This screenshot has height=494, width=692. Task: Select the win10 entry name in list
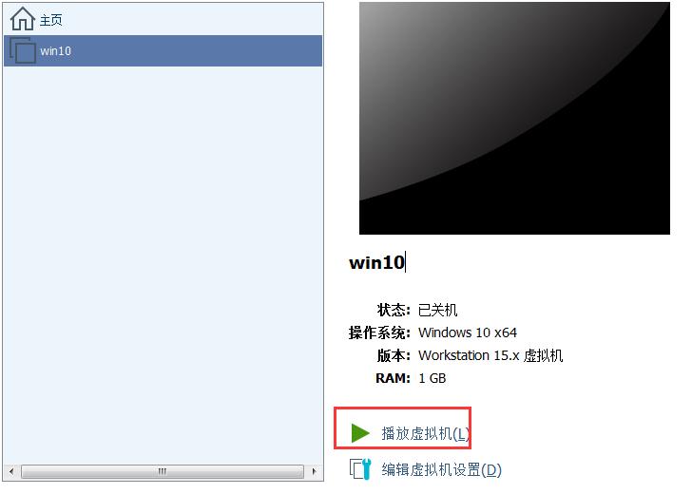(x=55, y=51)
